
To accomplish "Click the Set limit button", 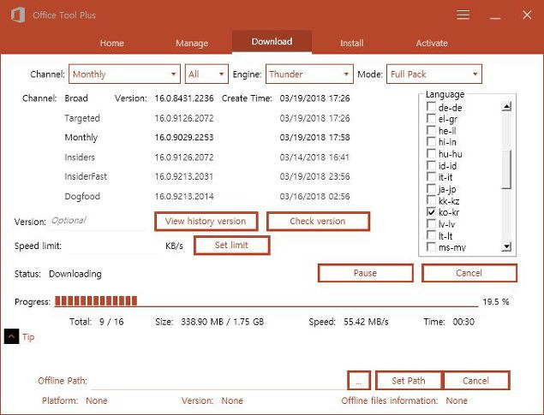I will coord(231,246).
